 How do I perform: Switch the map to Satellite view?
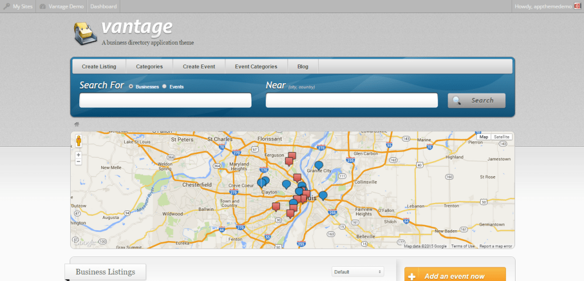tap(501, 137)
